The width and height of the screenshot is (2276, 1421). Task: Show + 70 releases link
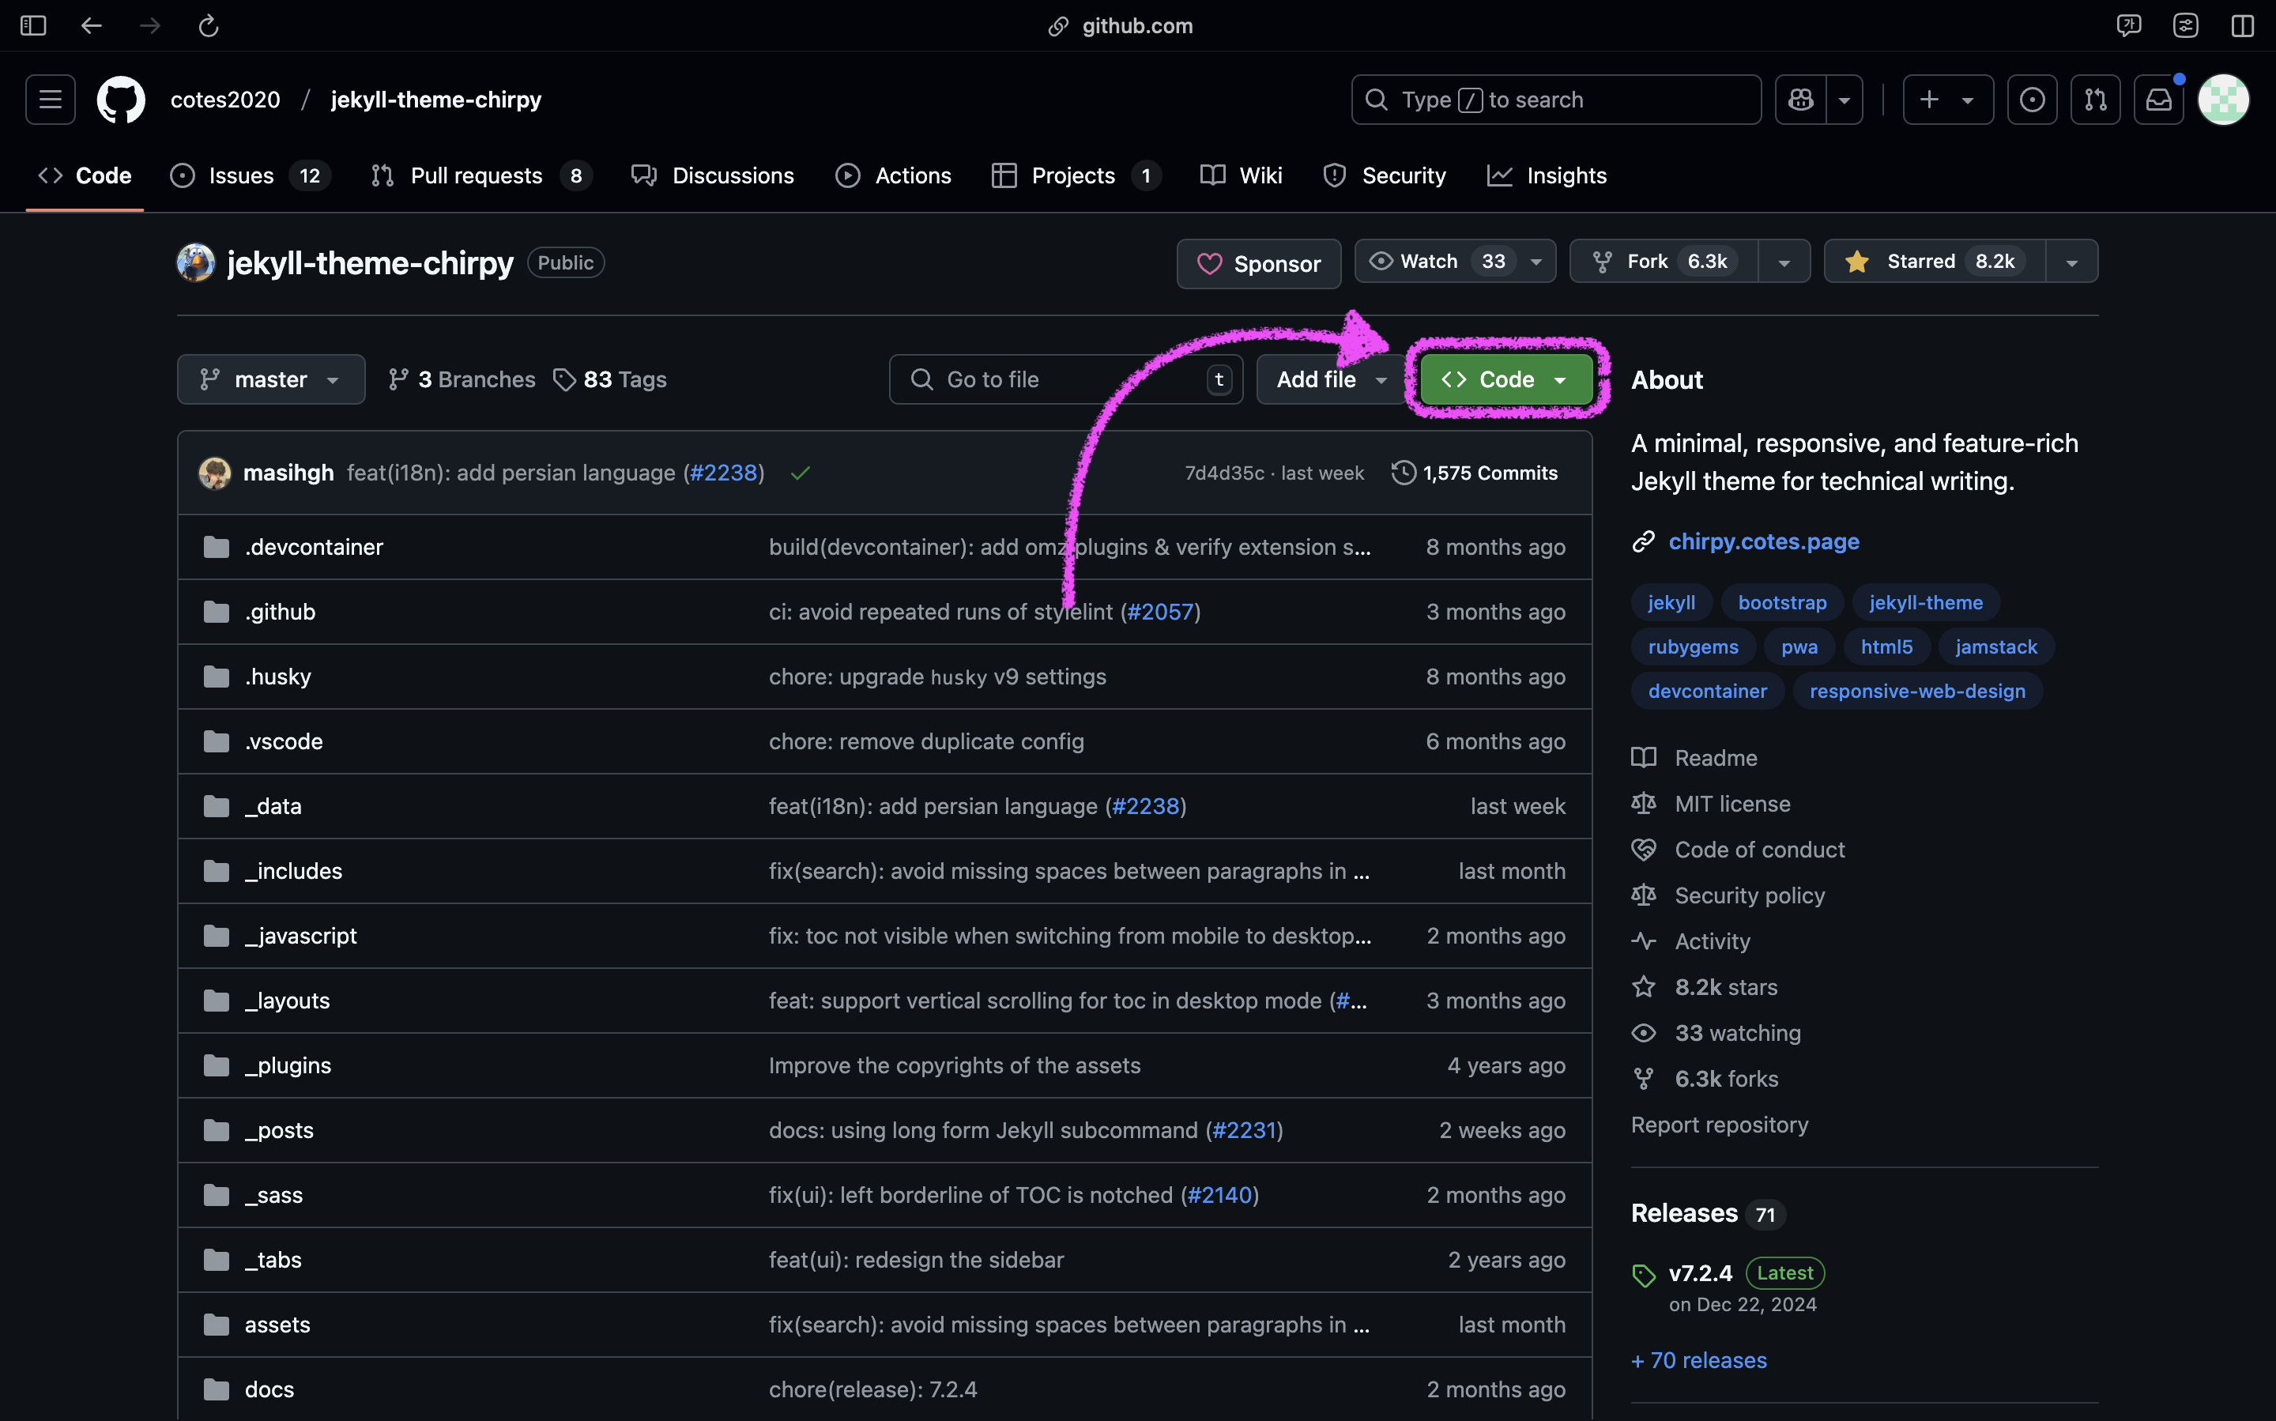click(1699, 1361)
